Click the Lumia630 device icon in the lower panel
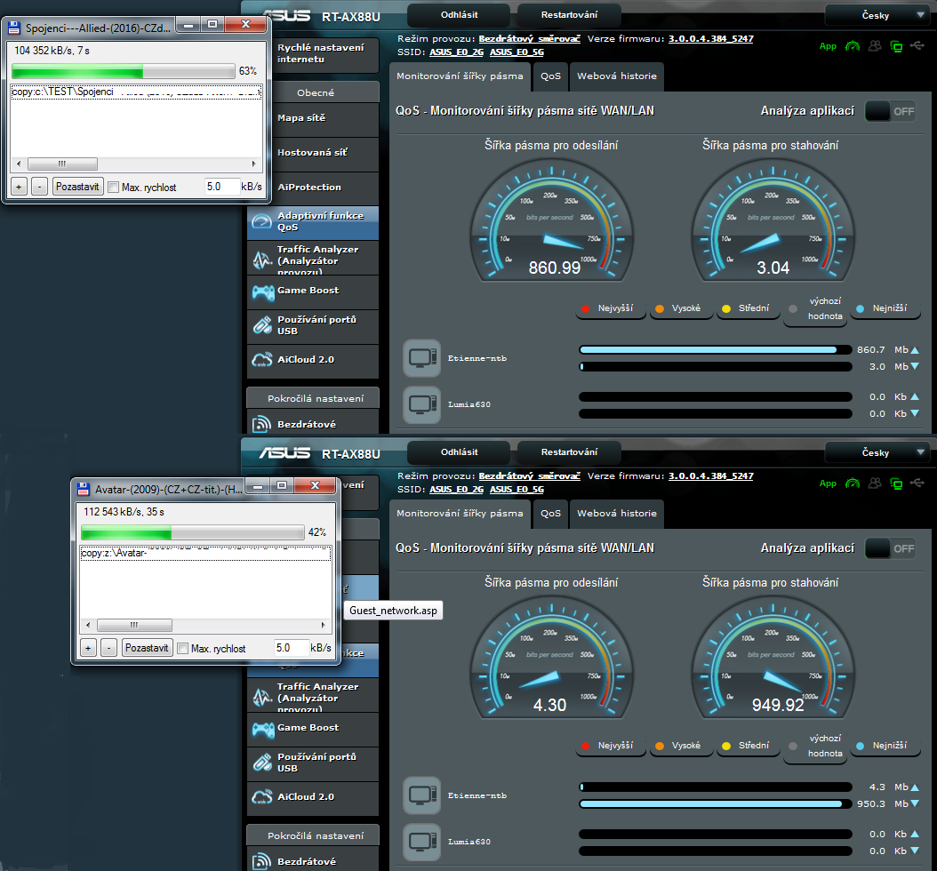 [x=420, y=842]
